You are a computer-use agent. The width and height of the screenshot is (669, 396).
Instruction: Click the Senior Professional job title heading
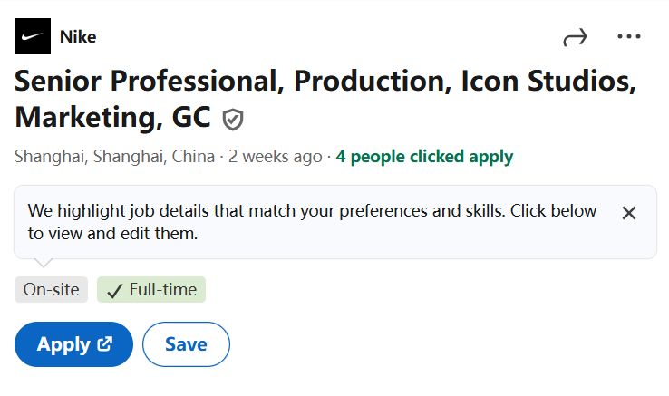pyautogui.click(x=326, y=99)
